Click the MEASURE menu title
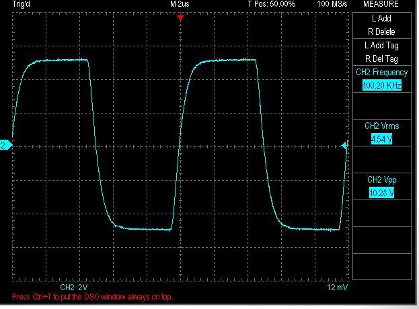 click(x=381, y=4)
